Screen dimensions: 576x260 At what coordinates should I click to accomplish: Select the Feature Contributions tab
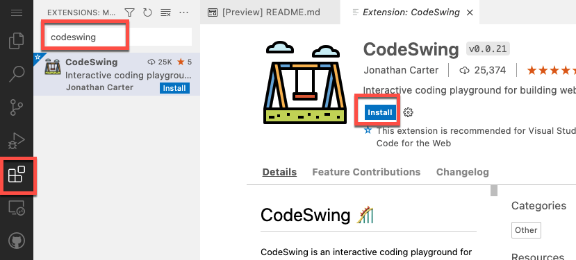366,172
